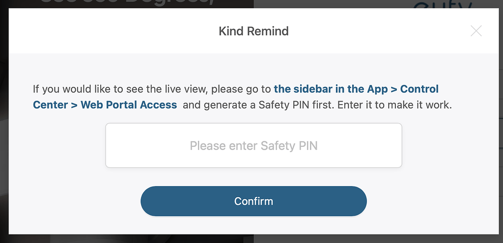The image size is (503, 243).
Task: Click the "Kind Remind" dialog title
Action: tap(253, 31)
